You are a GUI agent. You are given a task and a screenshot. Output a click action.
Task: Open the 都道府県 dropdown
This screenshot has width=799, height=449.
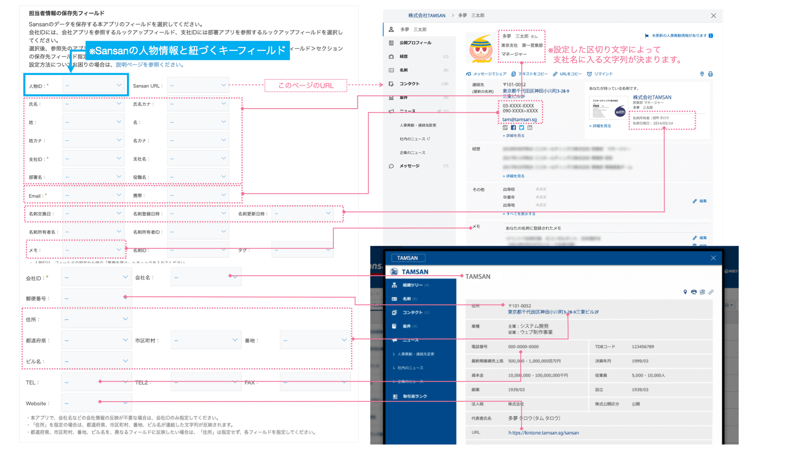(x=97, y=340)
